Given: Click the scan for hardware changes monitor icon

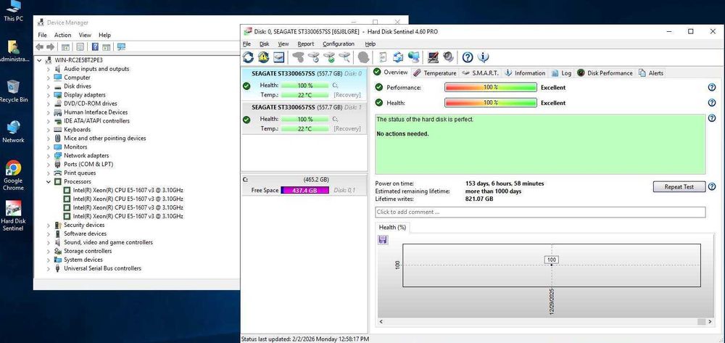Looking at the screenshot, I should pyautogui.click(x=122, y=47).
